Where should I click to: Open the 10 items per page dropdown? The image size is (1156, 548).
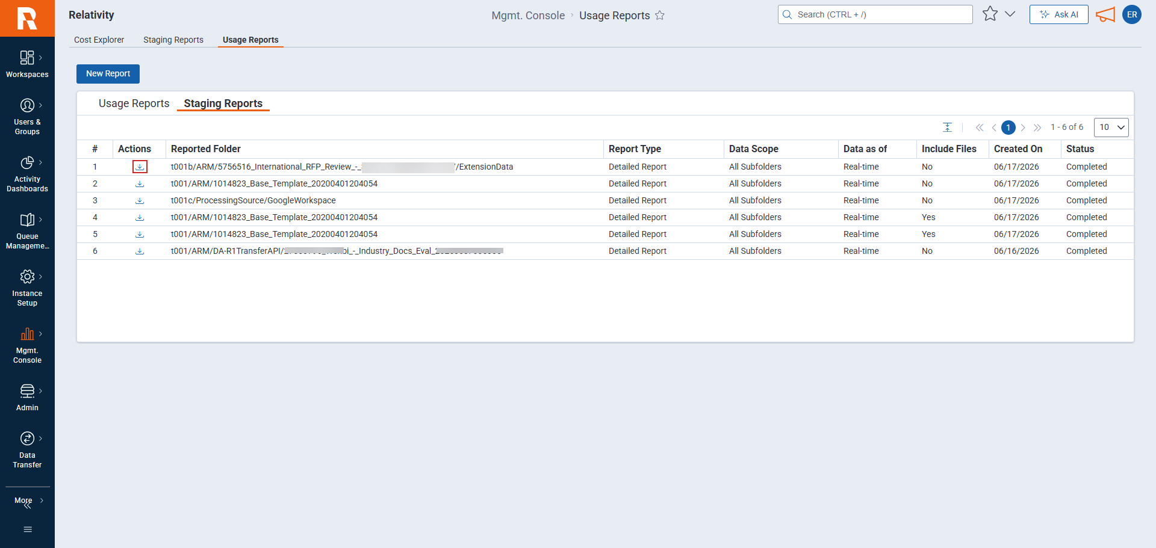pos(1111,127)
